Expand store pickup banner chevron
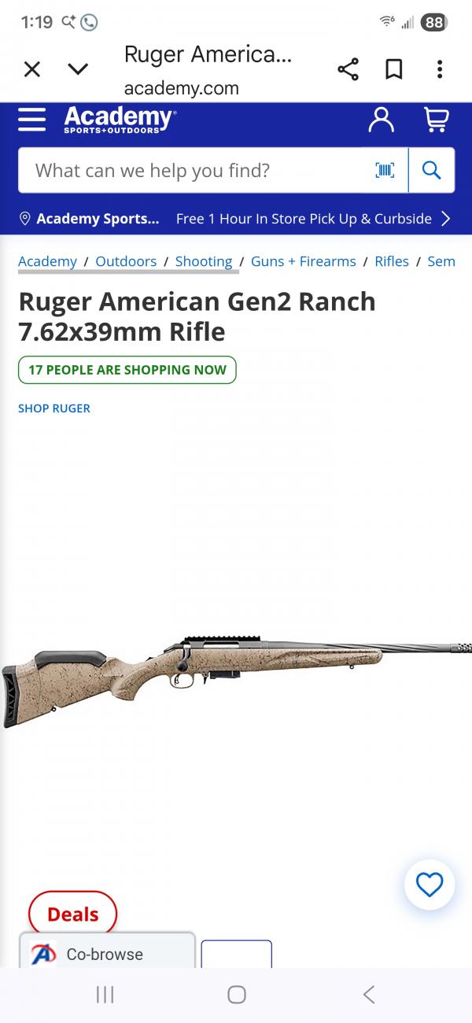The image size is (472, 1023). click(x=446, y=219)
